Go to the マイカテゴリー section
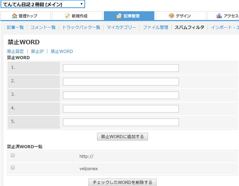This screenshot has width=239, height=186. click(x=121, y=27)
